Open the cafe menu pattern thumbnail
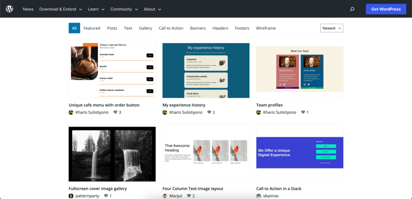 112,69
